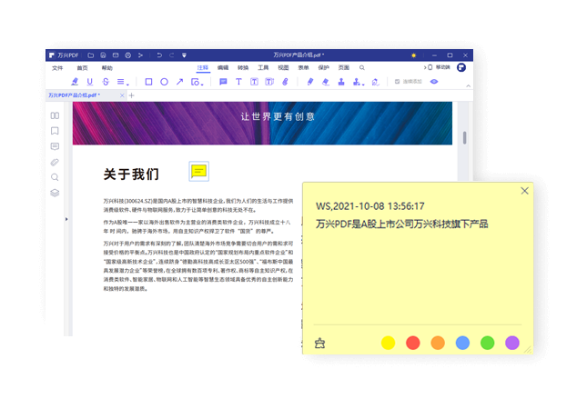Expand the left sidebar arrow
This screenshot has width=587, height=409.
(x=66, y=219)
